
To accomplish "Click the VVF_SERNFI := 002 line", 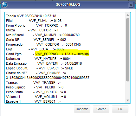I will point(36,40).
